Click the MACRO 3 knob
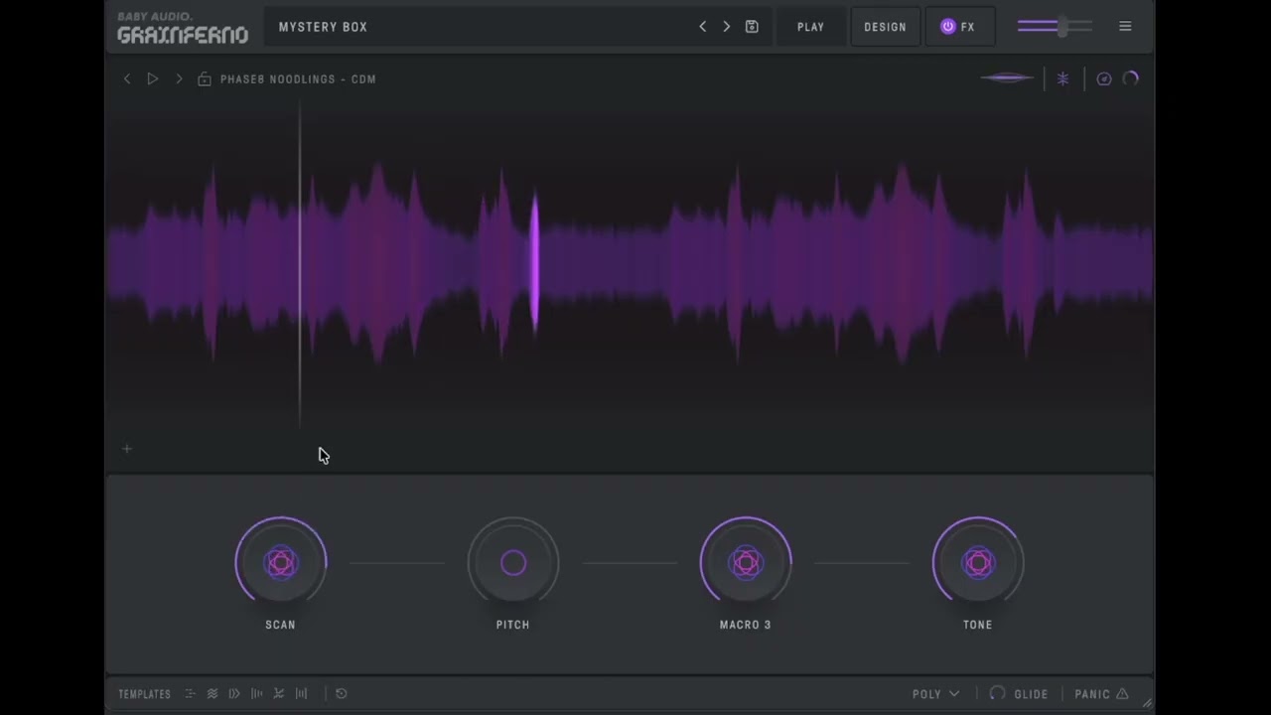1271x715 pixels. coord(746,563)
